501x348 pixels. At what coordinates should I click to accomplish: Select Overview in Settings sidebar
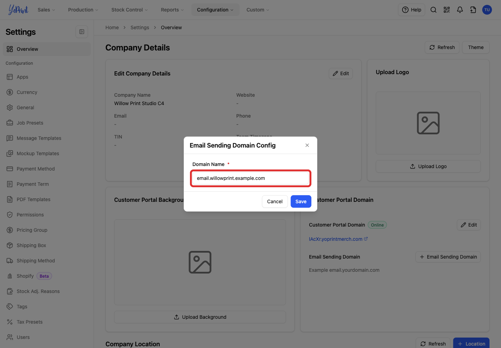pos(47,49)
